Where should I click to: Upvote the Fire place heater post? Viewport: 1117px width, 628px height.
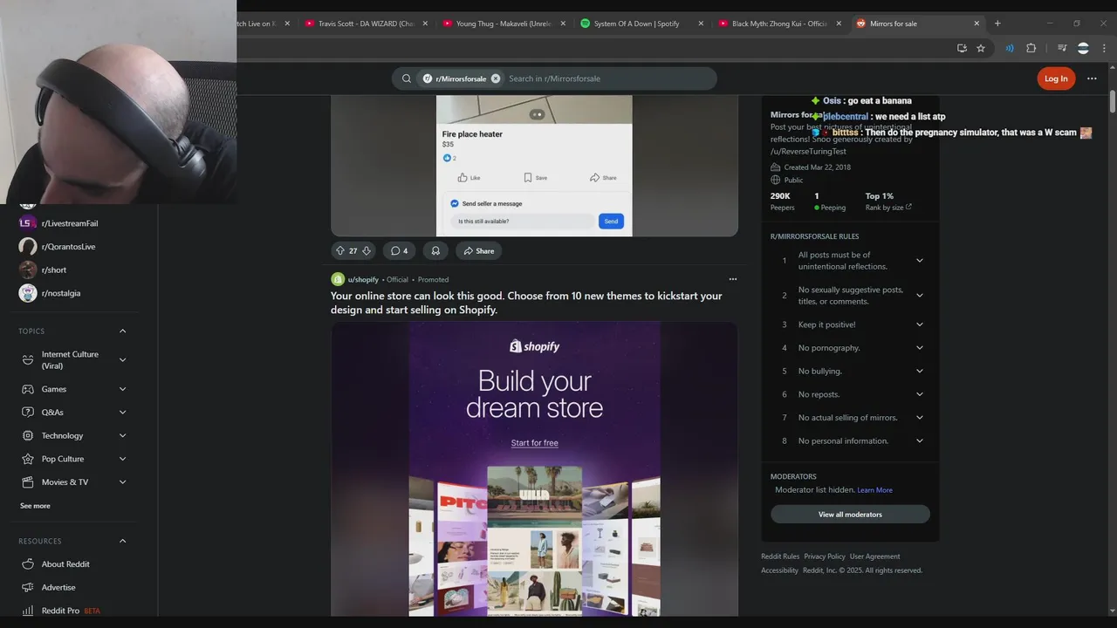[340, 250]
